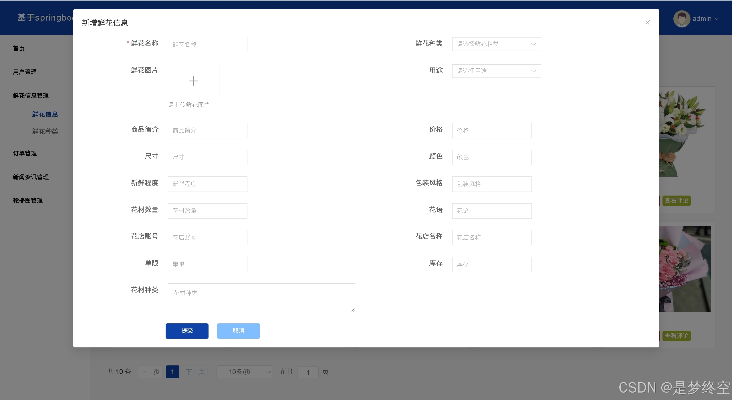Click 下一页 in the pagination bar
Screen dimensions: 732x400
[x=195, y=372]
